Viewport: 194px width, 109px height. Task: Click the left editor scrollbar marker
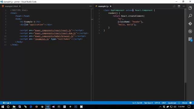point(92,19)
